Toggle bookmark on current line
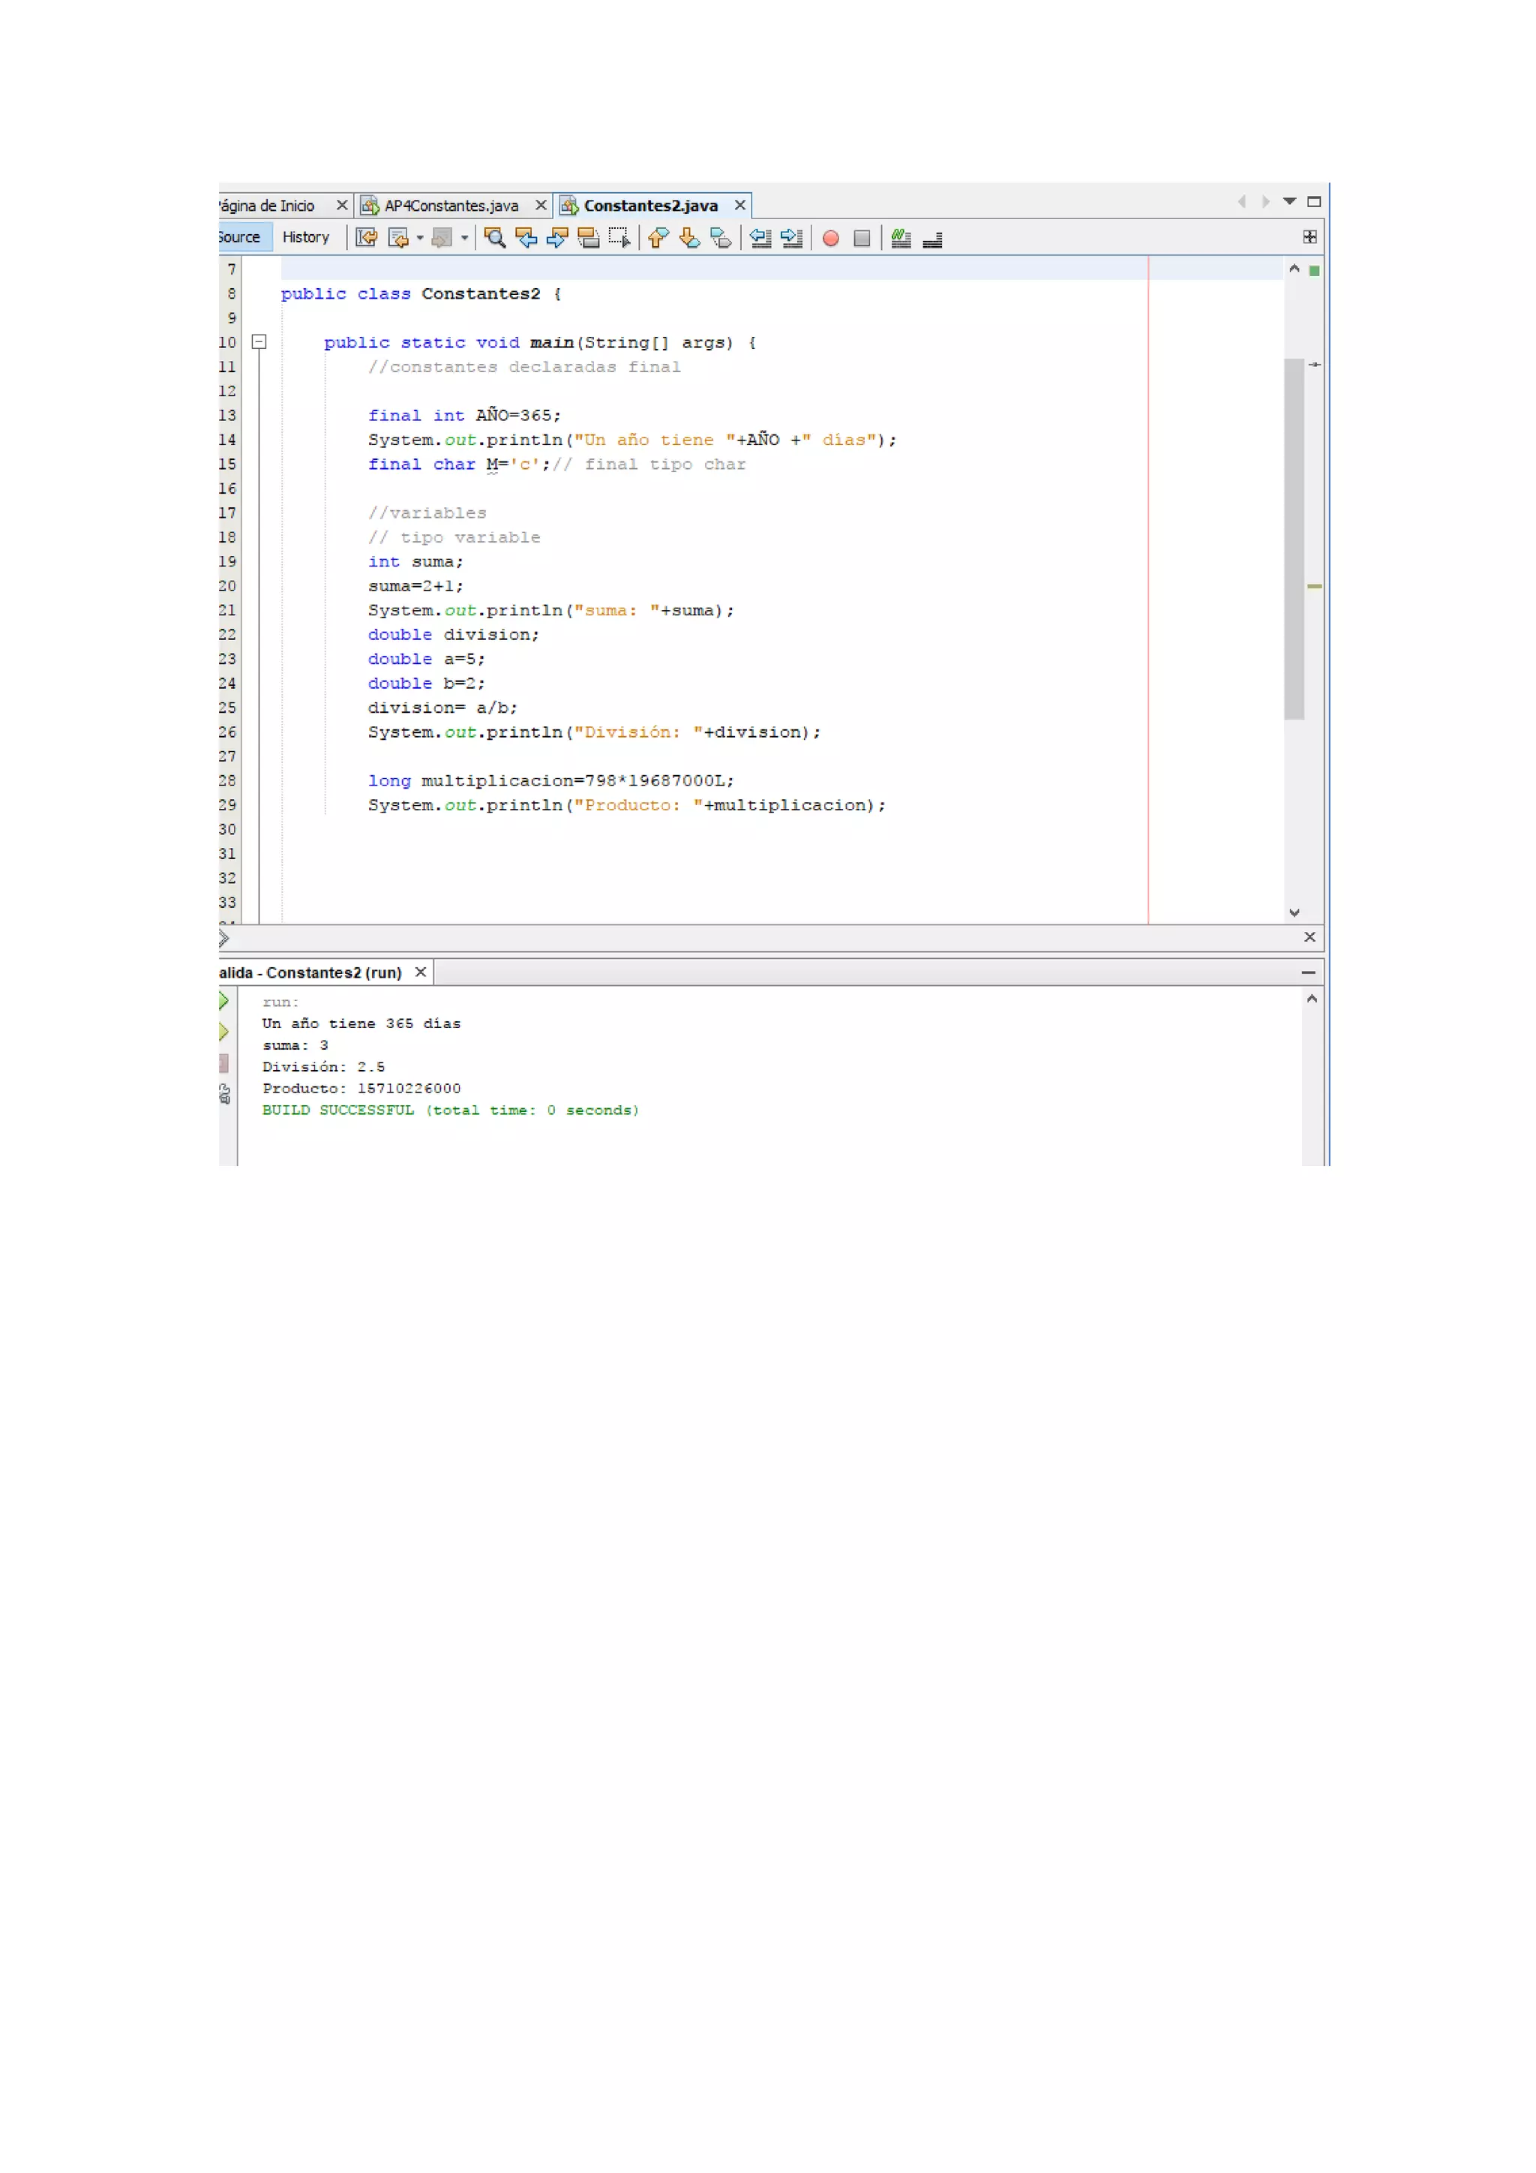This screenshot has height=2173, width=1536. point(721,239)
